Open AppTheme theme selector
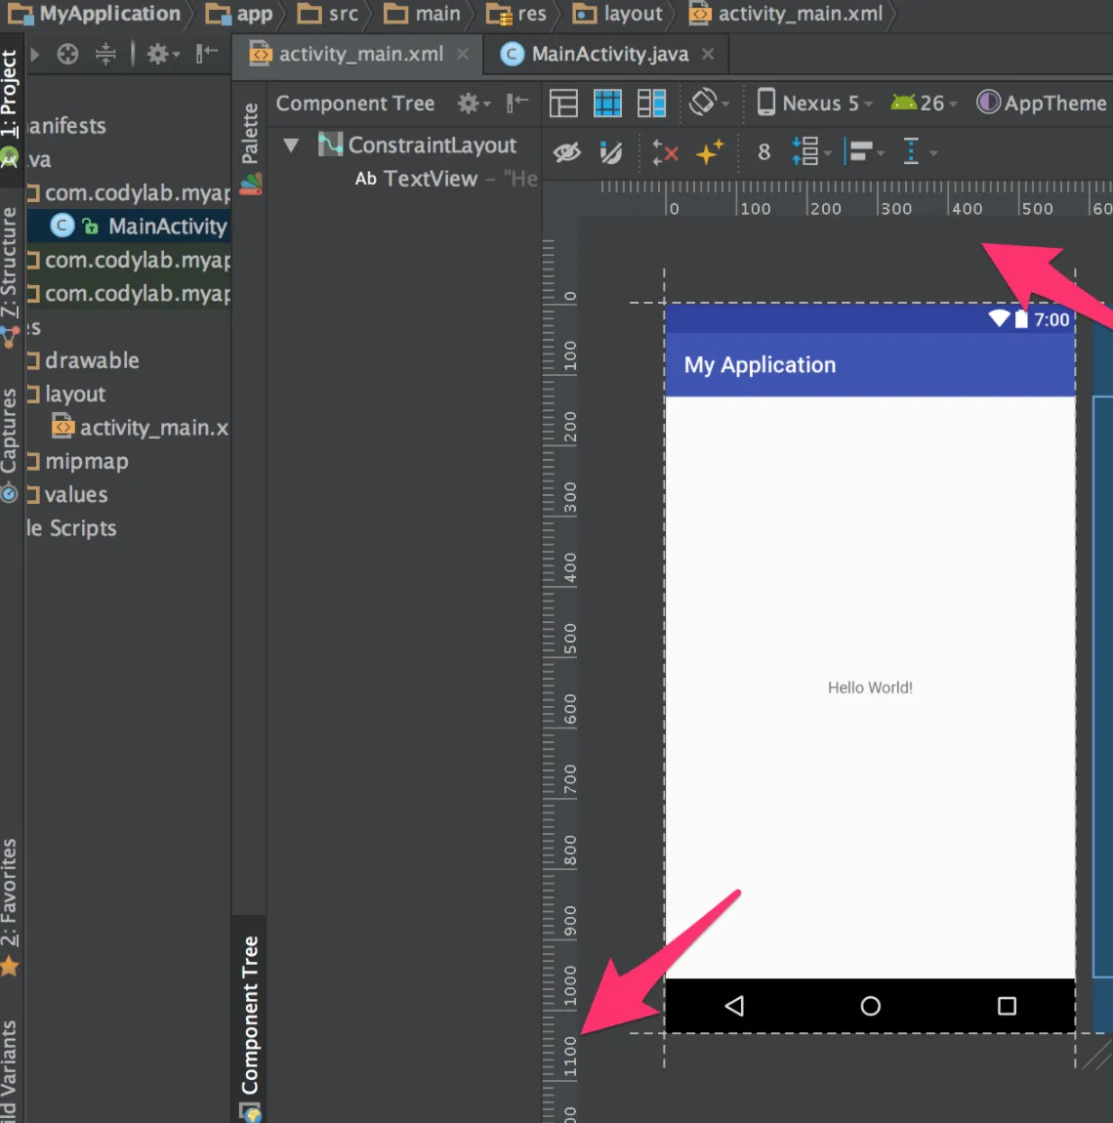This screenshot has width=1113, height=1123. [1043, 103]
